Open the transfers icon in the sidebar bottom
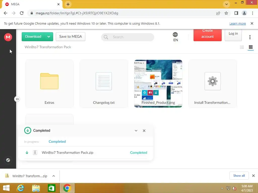This screenshot has height=193, width=258. (8, 160)
